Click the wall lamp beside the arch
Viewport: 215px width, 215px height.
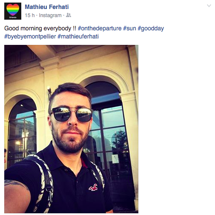(x=49, y=91)
